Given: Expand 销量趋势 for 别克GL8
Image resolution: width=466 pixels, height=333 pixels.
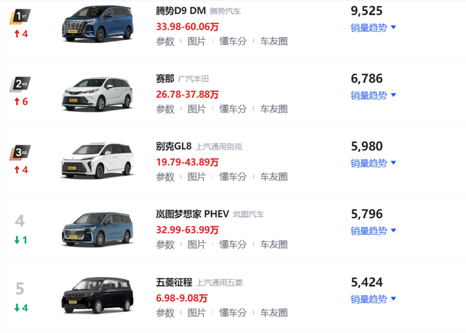Looking at the screenshot, I should [374, 163].
